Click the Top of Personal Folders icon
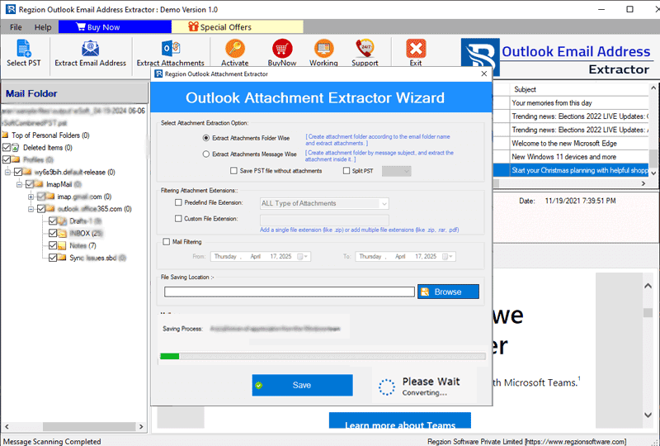The image size is (660, 446). pyautogui.click(x=5, y=135)
